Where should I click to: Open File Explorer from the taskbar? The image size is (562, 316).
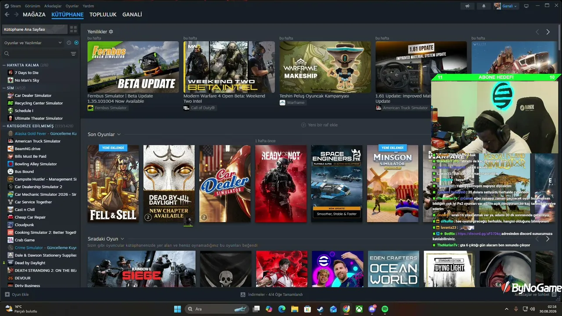[x=295, y=309]
